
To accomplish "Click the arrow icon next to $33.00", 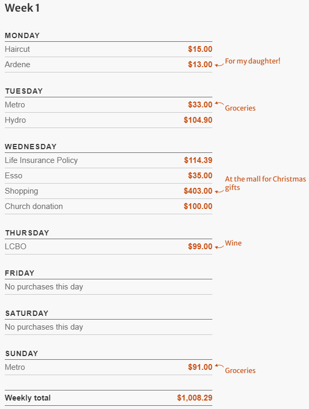I will click(219, 104).
